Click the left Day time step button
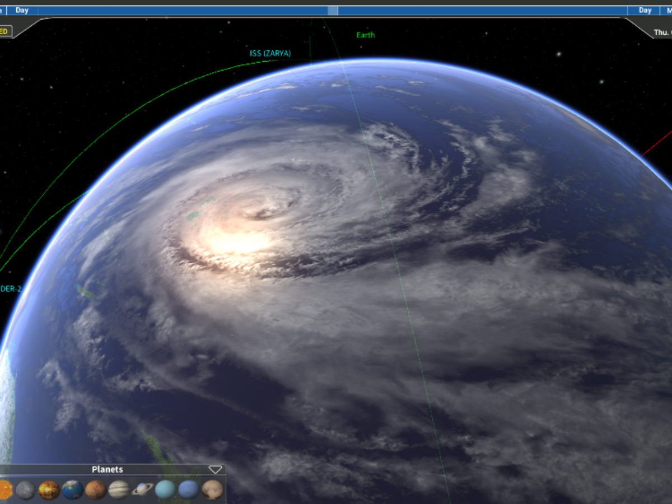Viewport: 672px width, 504px height. click(22, 10)
